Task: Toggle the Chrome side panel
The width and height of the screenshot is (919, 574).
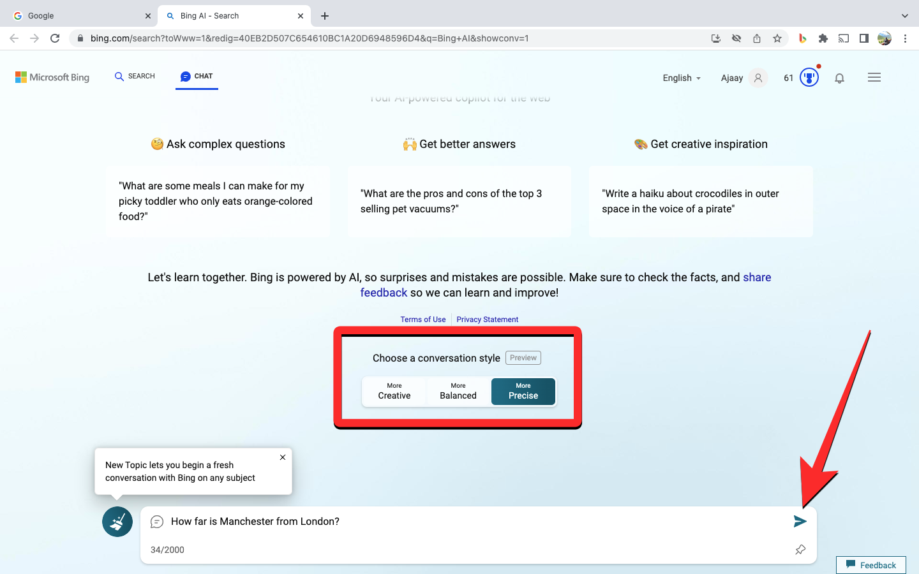Action: (x=864, y=38)
